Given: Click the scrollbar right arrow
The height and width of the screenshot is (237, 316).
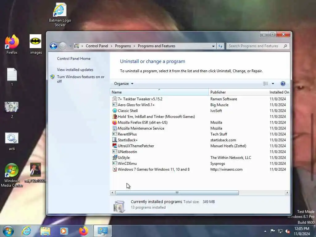Looking at the screenshot, I should point(287,193).
